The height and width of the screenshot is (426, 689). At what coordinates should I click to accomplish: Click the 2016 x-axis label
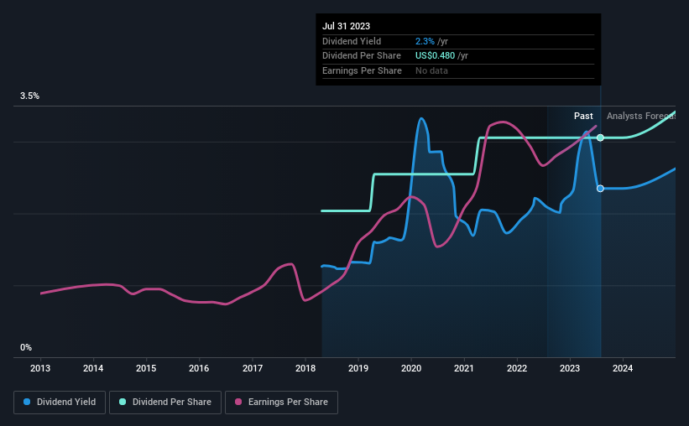pyautogui.click(x=199, y=368)
